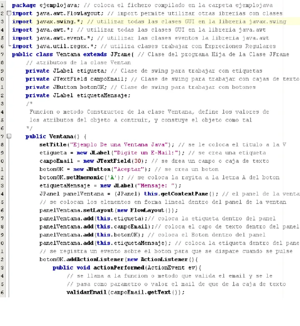The height and width of the screenshot is (326, 300).
Task: Click setTitle "Ejemplo De una Ventana Java" line
Action: coord(107,144)
